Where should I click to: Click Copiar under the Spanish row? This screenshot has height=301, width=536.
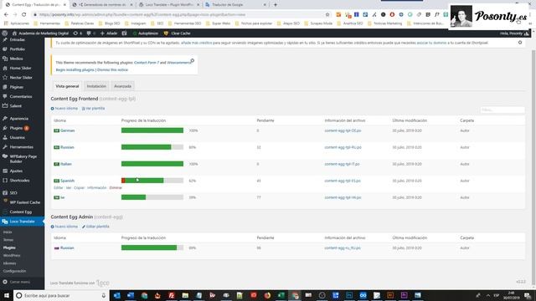click(79, 188)
